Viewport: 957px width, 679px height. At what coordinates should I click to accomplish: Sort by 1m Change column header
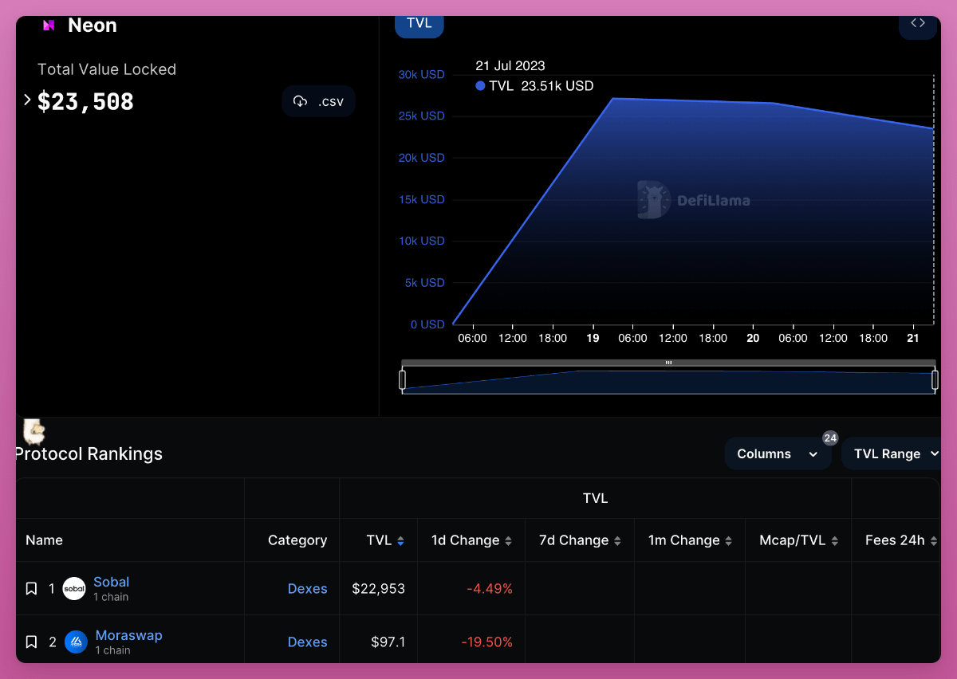[690, 540]
